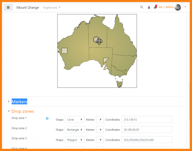Select the triangular polygon drop zone on map
The width and height of the screenshot is (192, 151).
(x=106, y=60)
